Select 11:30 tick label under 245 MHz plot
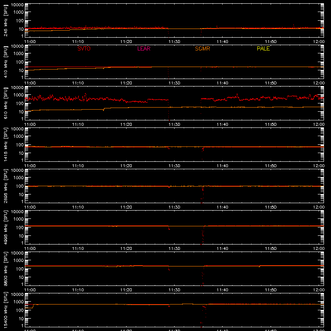This screenshot has height=331, width=331. click(x=174, y=42)
